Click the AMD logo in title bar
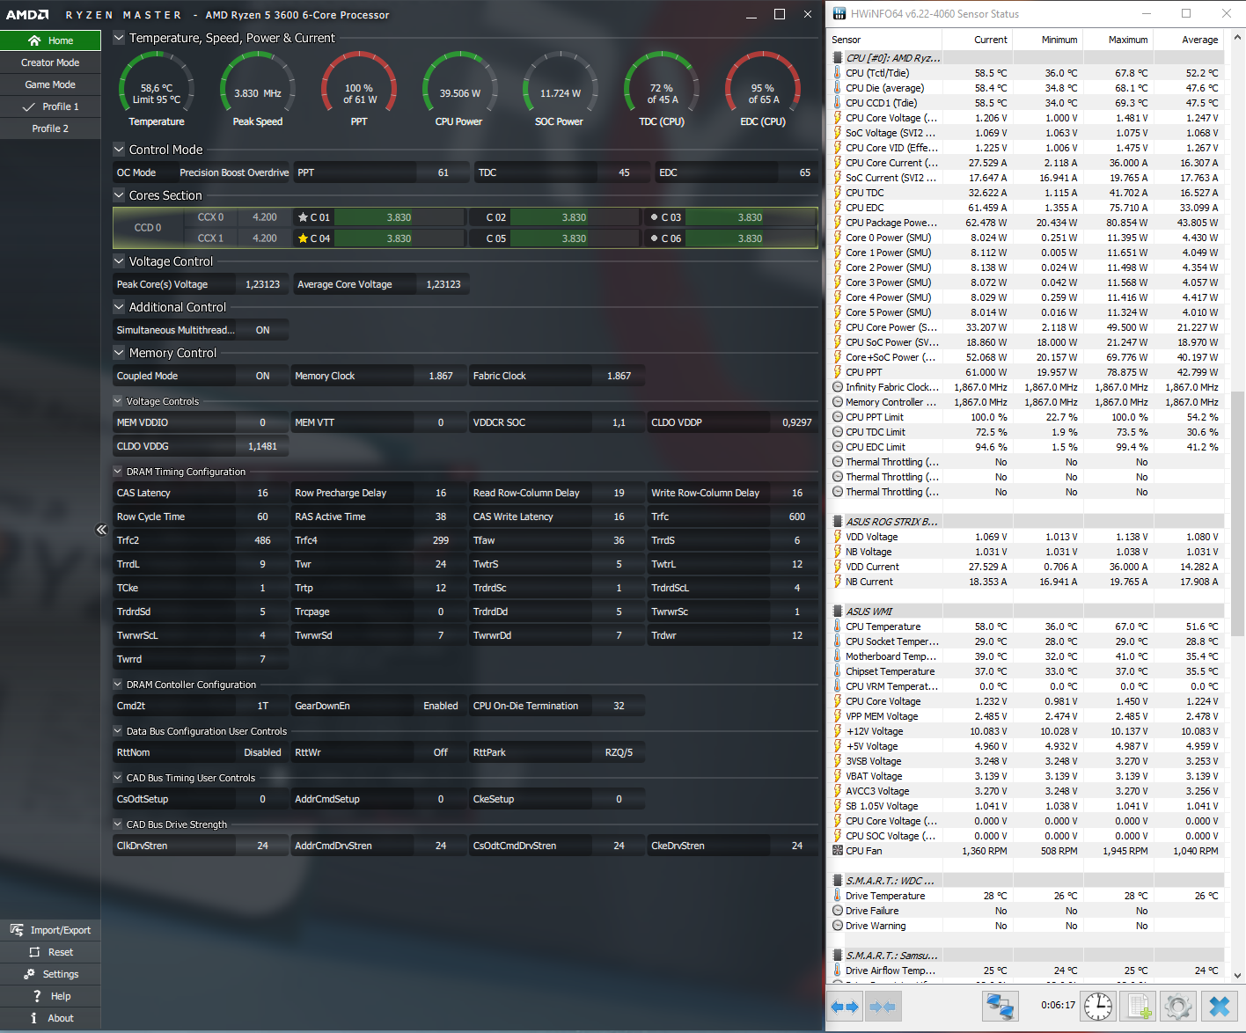 pos(27,15)
